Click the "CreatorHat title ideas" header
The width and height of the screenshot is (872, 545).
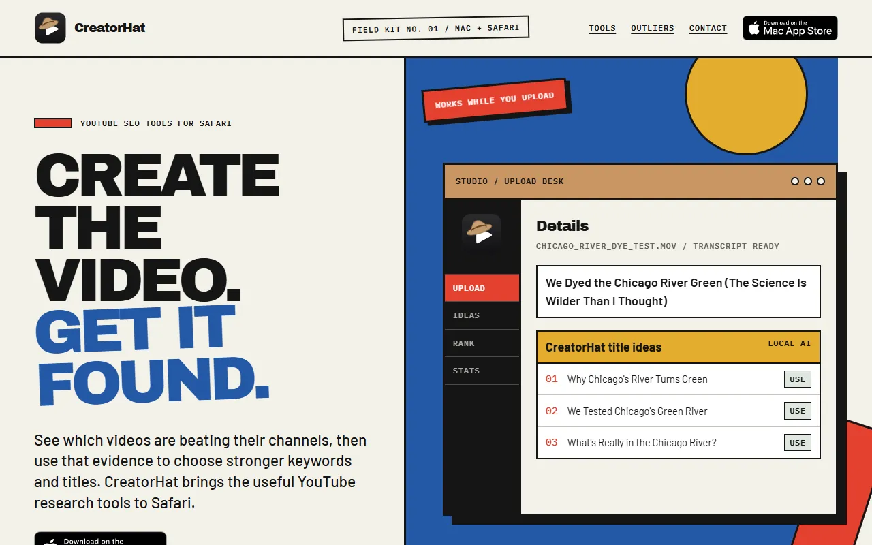(x=604, y=347)
